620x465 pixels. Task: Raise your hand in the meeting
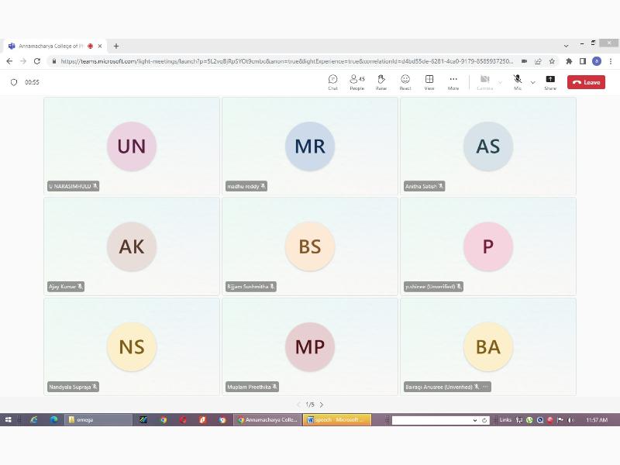(x=381, y=81)
